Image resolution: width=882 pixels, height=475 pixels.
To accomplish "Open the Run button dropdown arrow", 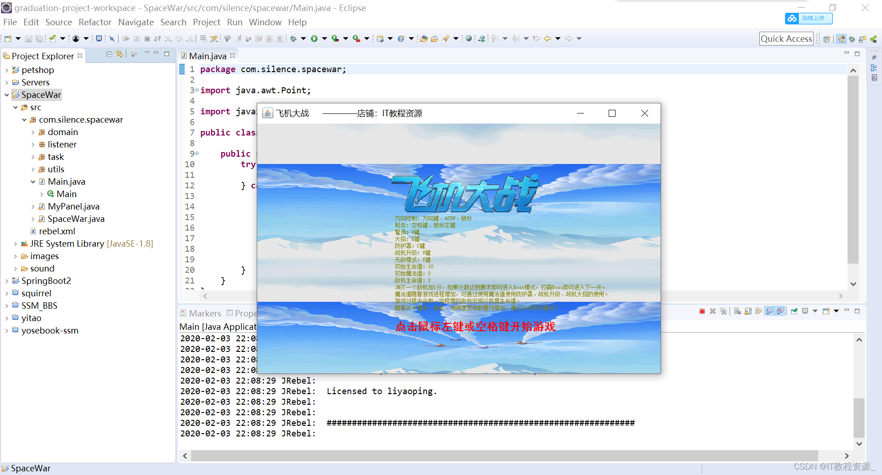I will [324, 39].
